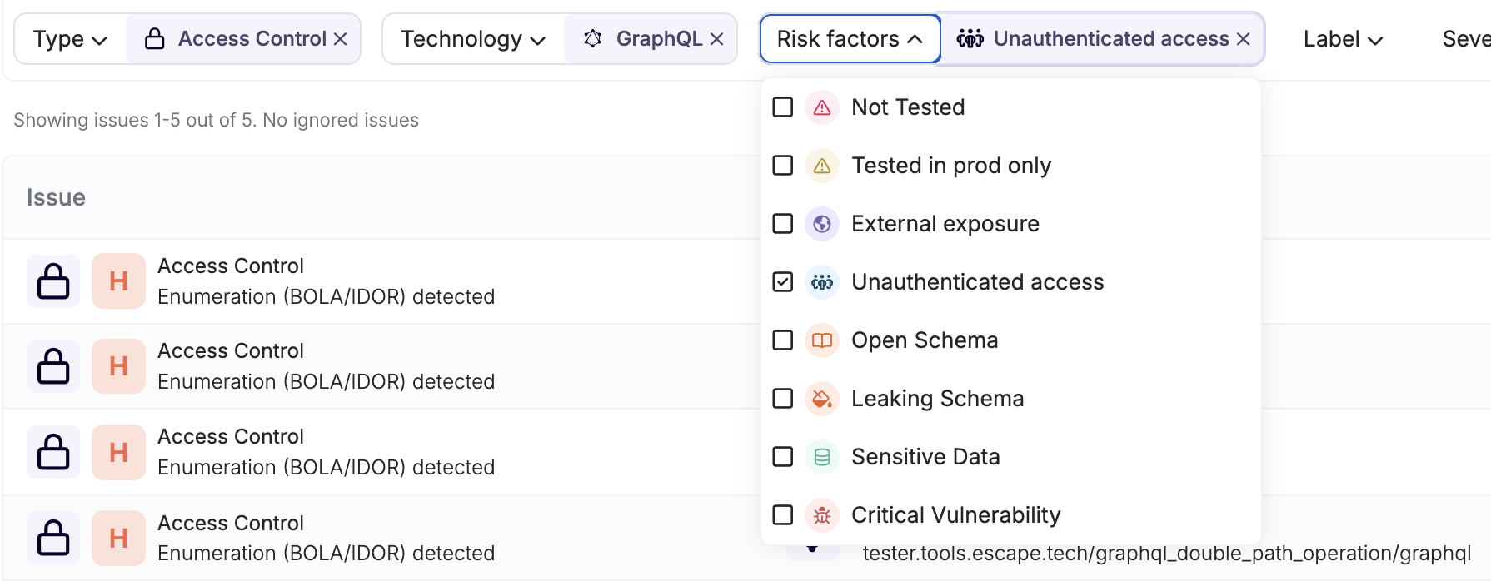Uncheck the Unauthenticated access checkbox

782,281
